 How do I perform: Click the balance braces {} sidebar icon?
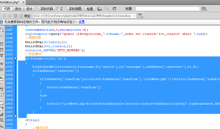(x=2, y=70)
